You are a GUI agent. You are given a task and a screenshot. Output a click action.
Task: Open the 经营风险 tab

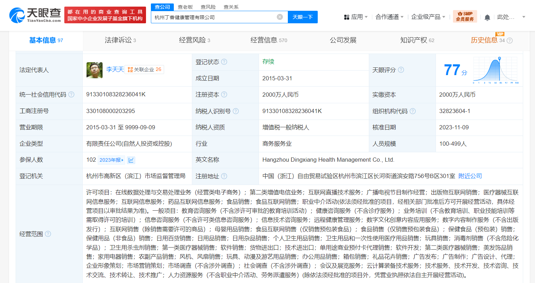(x=195, y=40)
